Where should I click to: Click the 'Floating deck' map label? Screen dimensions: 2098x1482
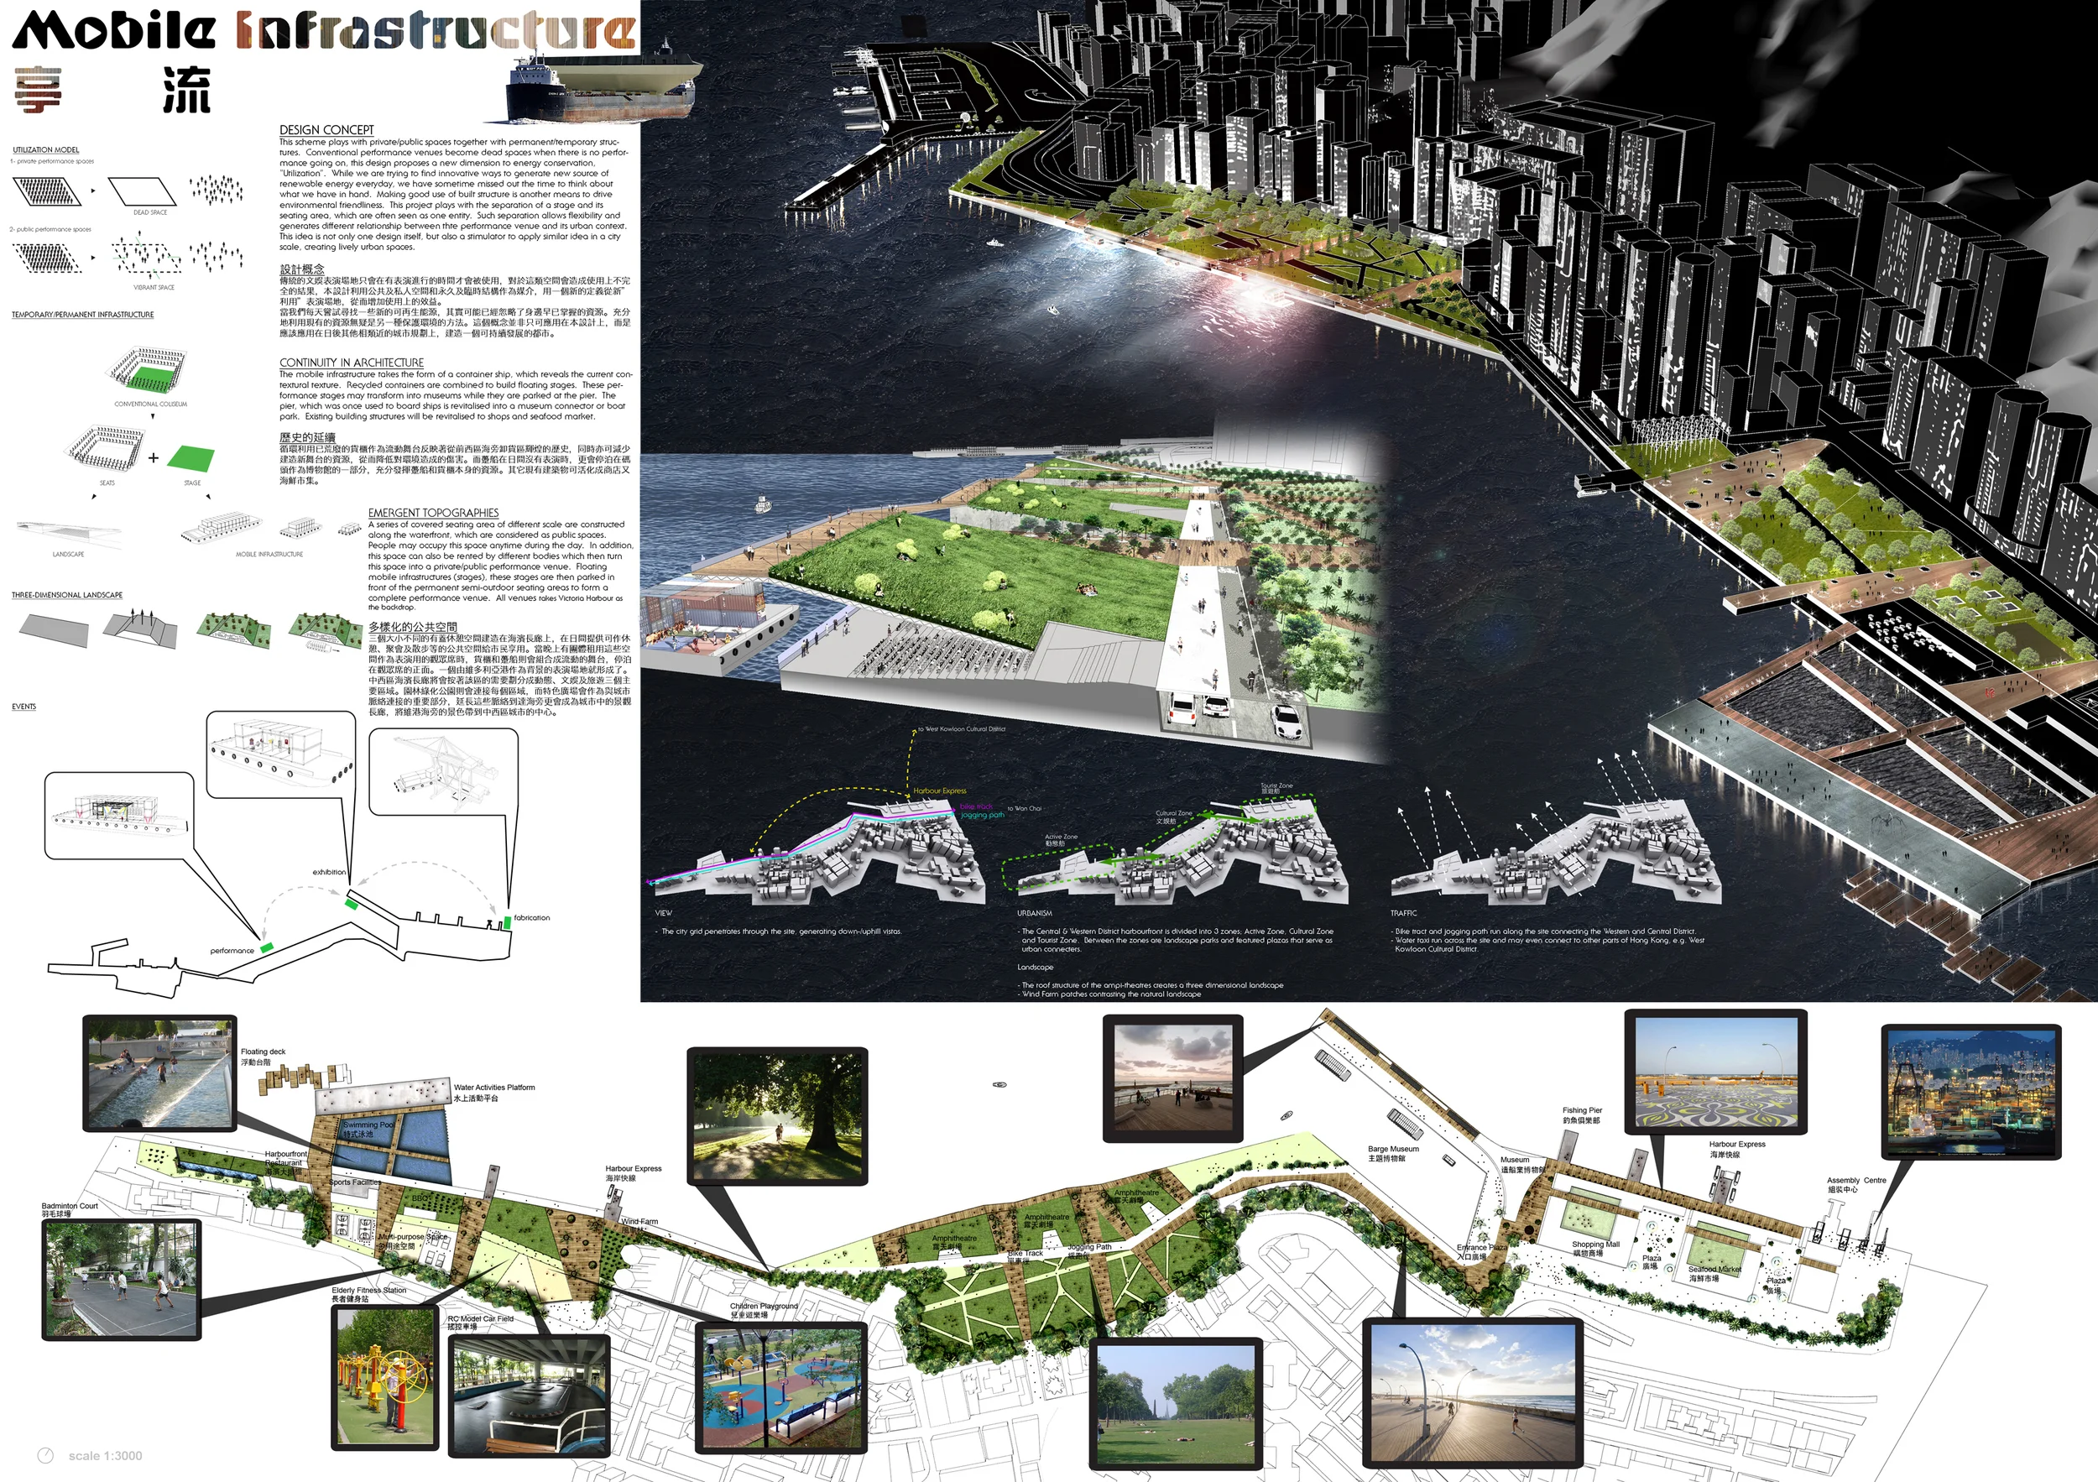[x=264, y=1051]
